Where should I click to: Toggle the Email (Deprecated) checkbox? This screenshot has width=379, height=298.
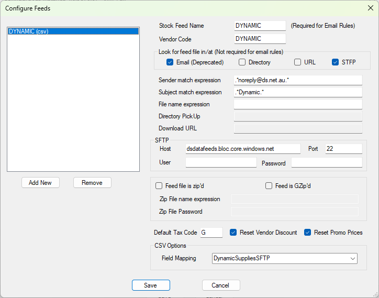click(170, 62)
